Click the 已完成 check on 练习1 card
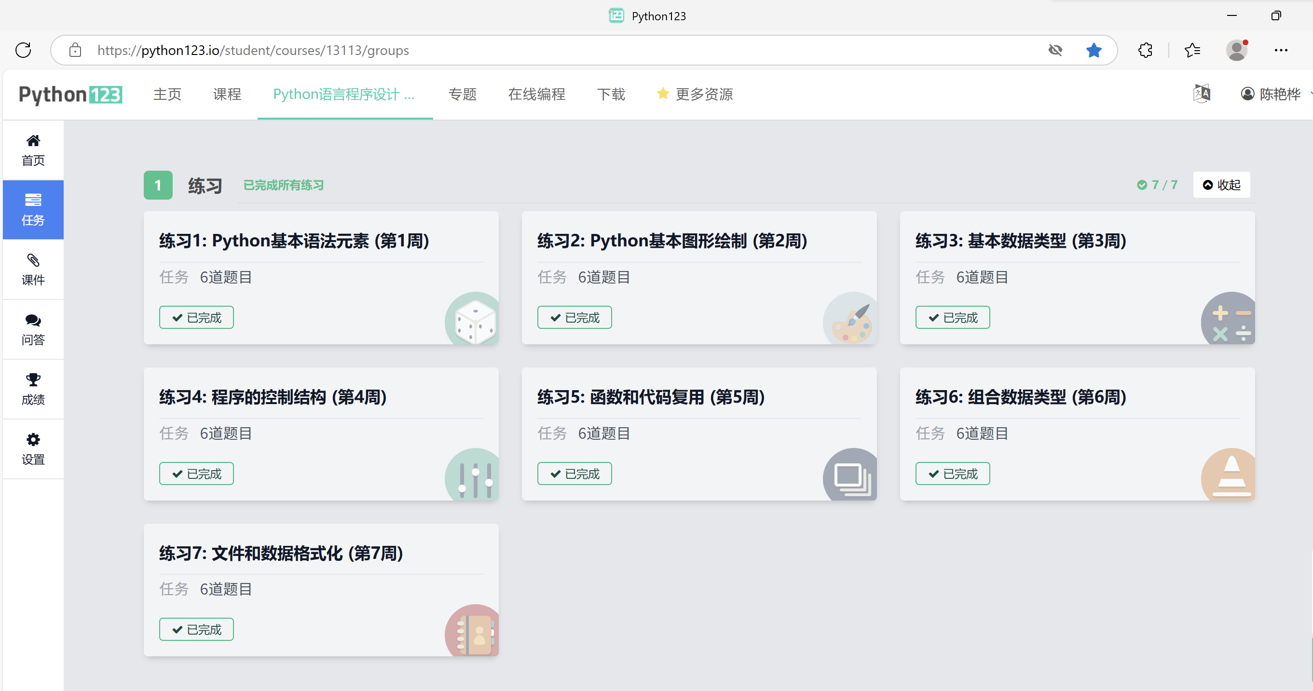Viewport: 1313px width, 691px height. 196,317
